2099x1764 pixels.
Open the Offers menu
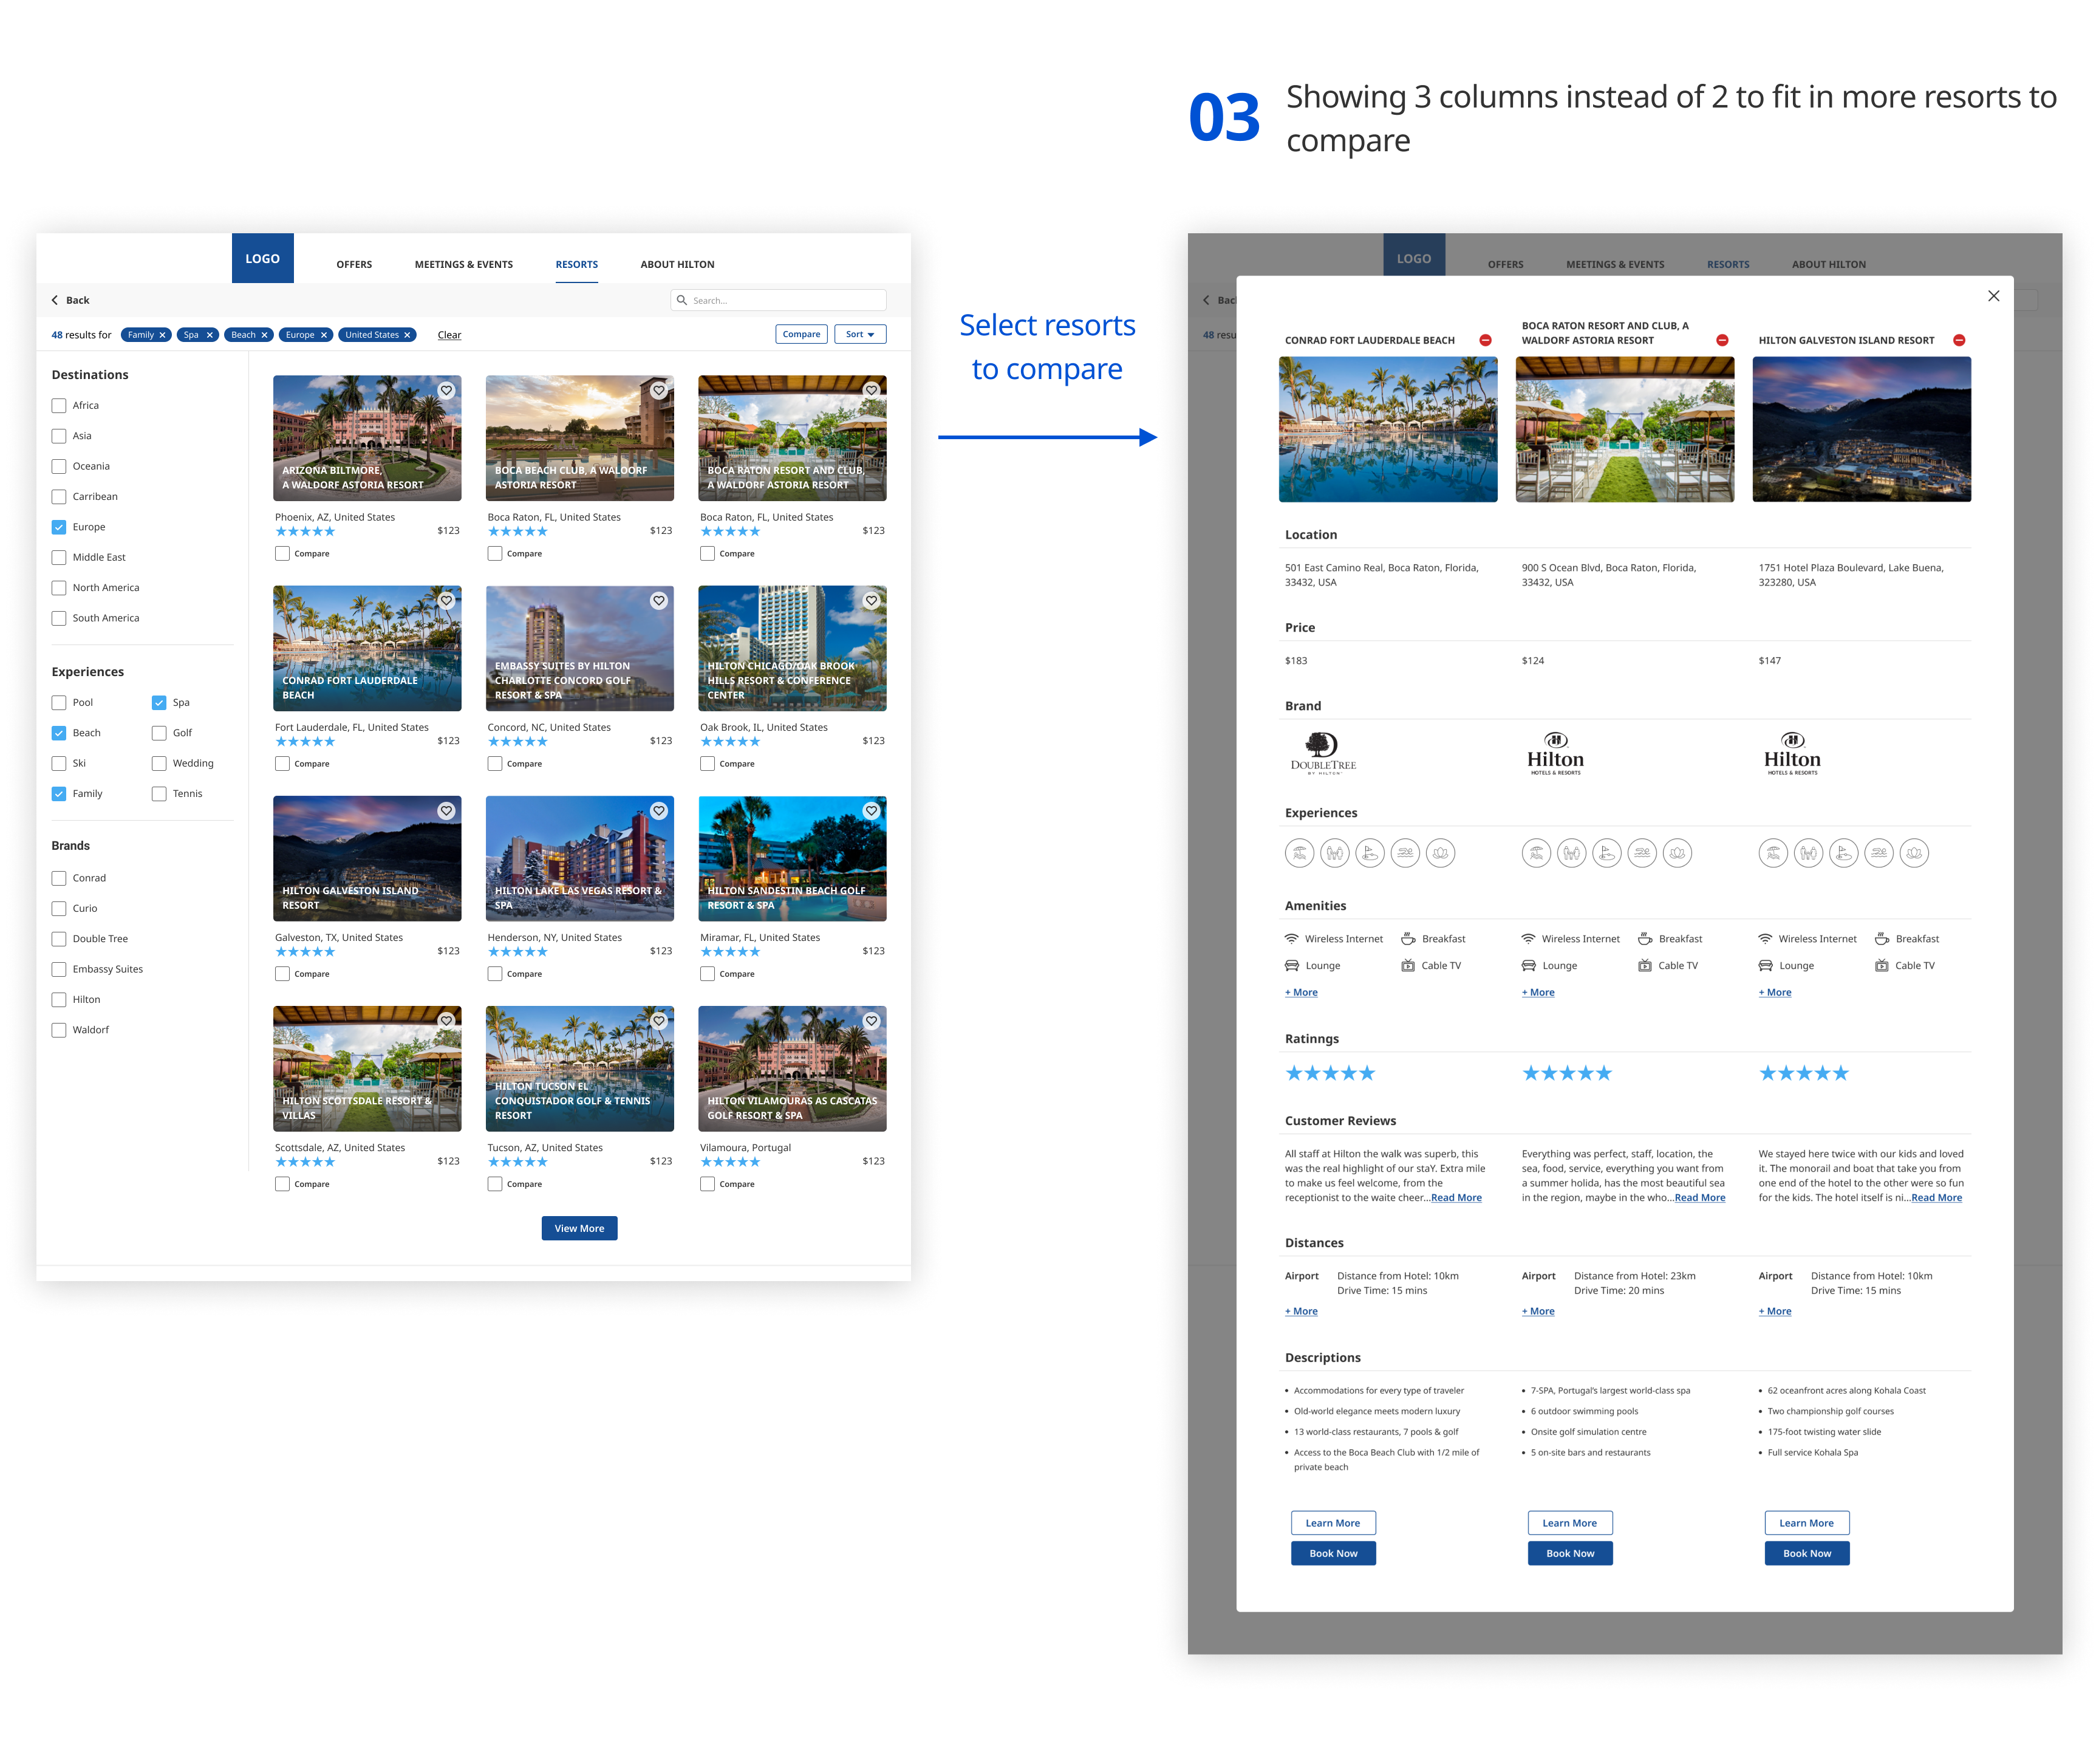tap(354, 265)
